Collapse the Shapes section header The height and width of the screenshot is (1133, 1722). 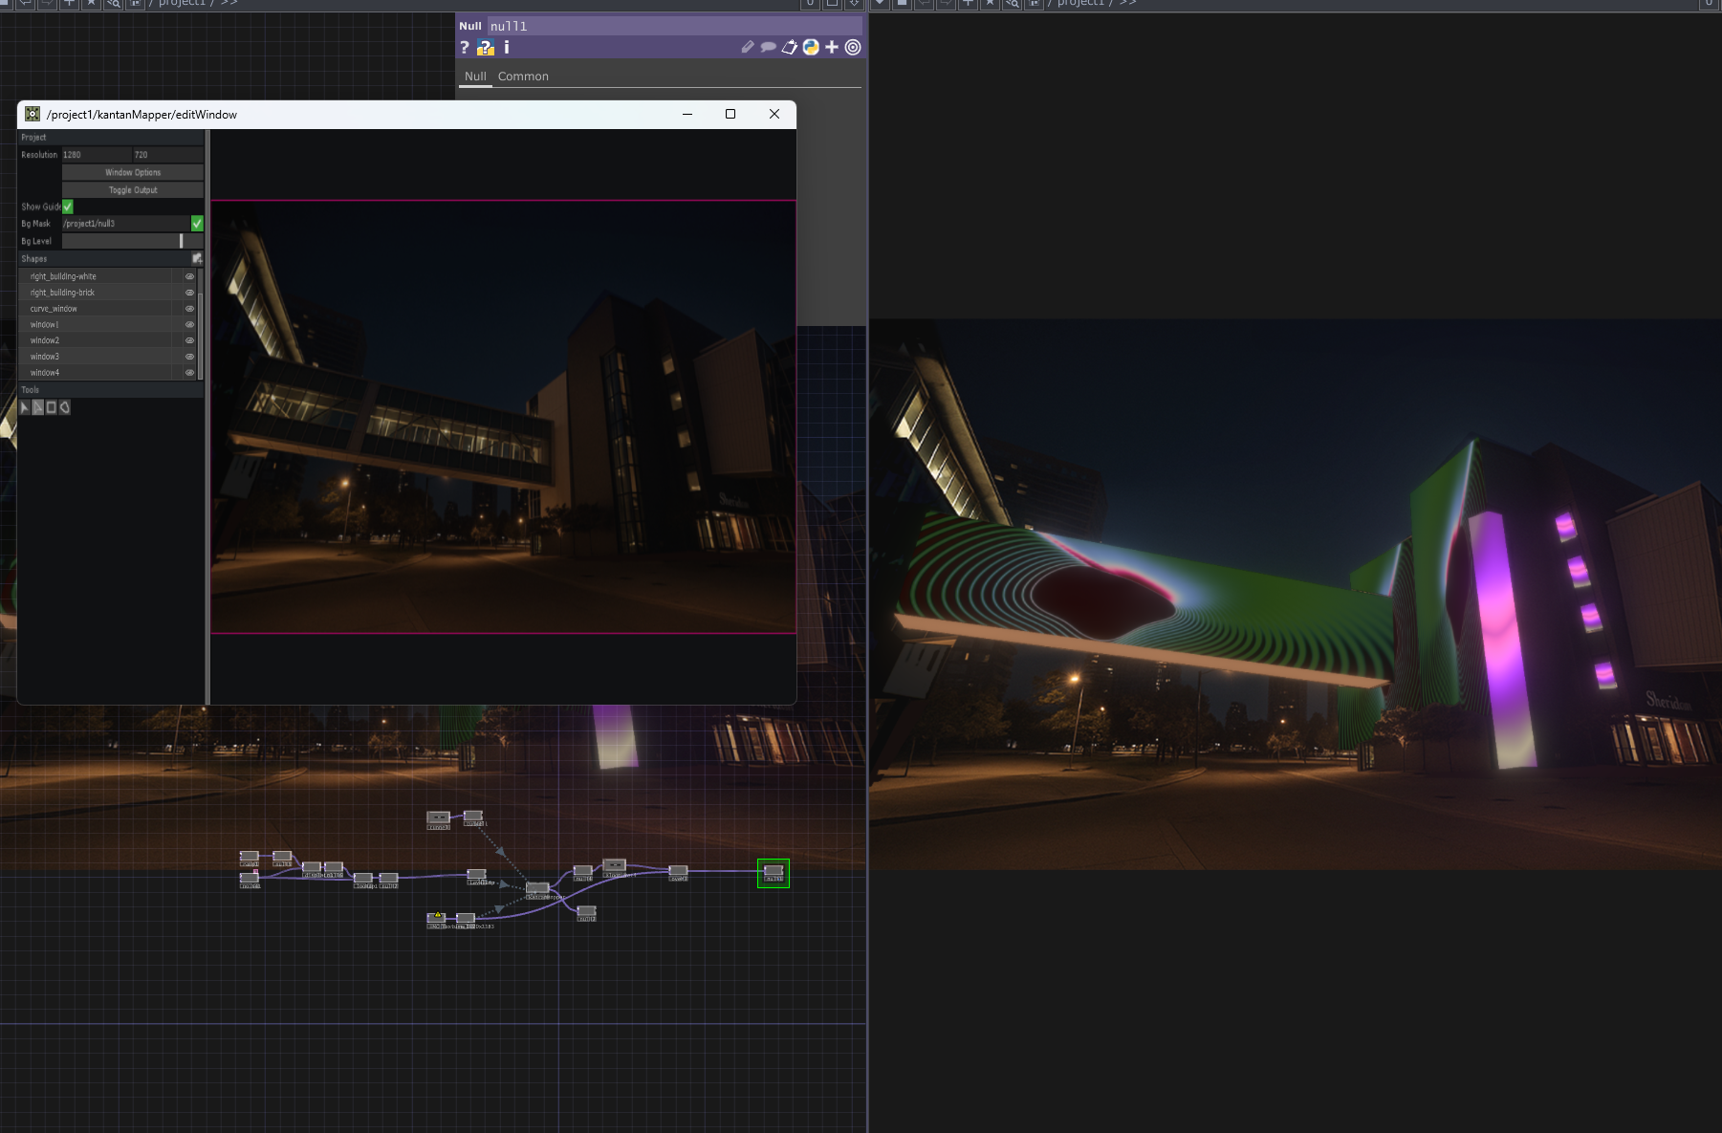(34, 258)
